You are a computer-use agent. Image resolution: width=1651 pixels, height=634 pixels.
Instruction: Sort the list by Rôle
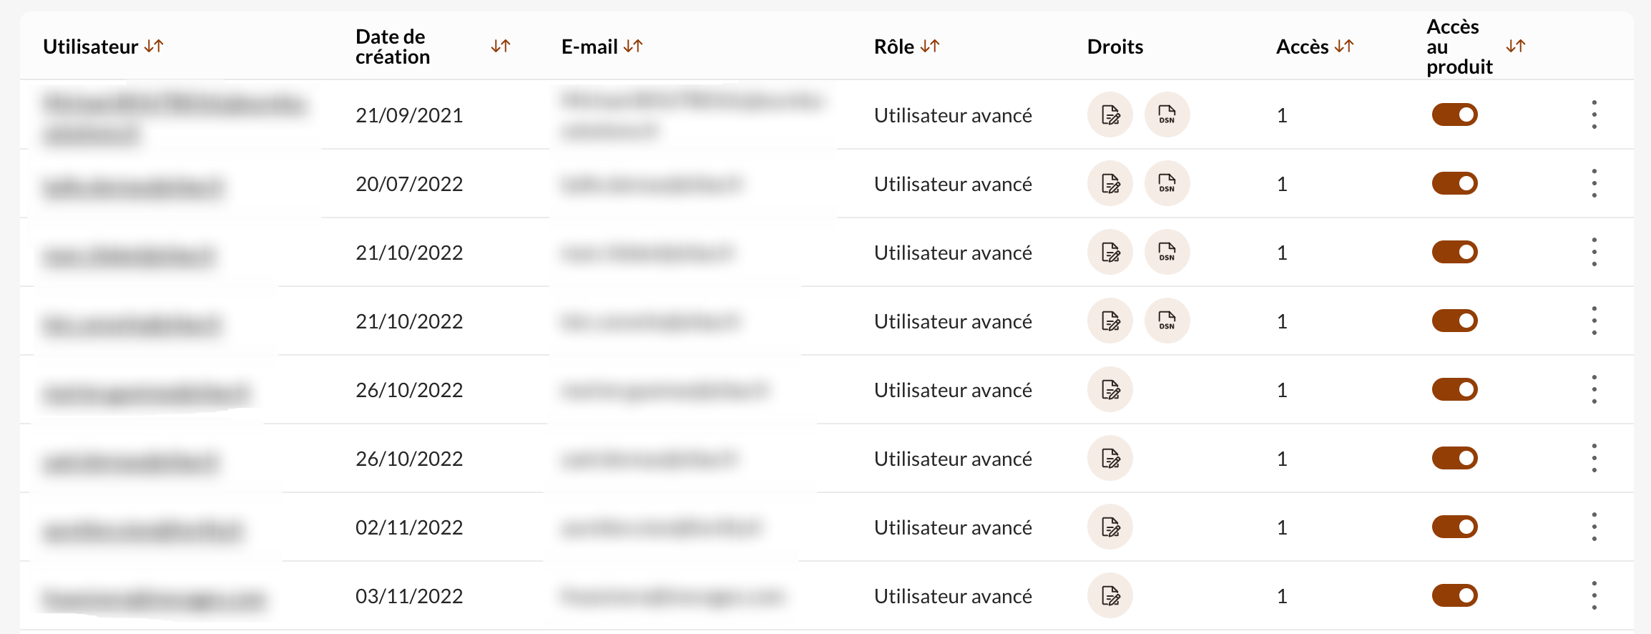click(x=930, y=47)
